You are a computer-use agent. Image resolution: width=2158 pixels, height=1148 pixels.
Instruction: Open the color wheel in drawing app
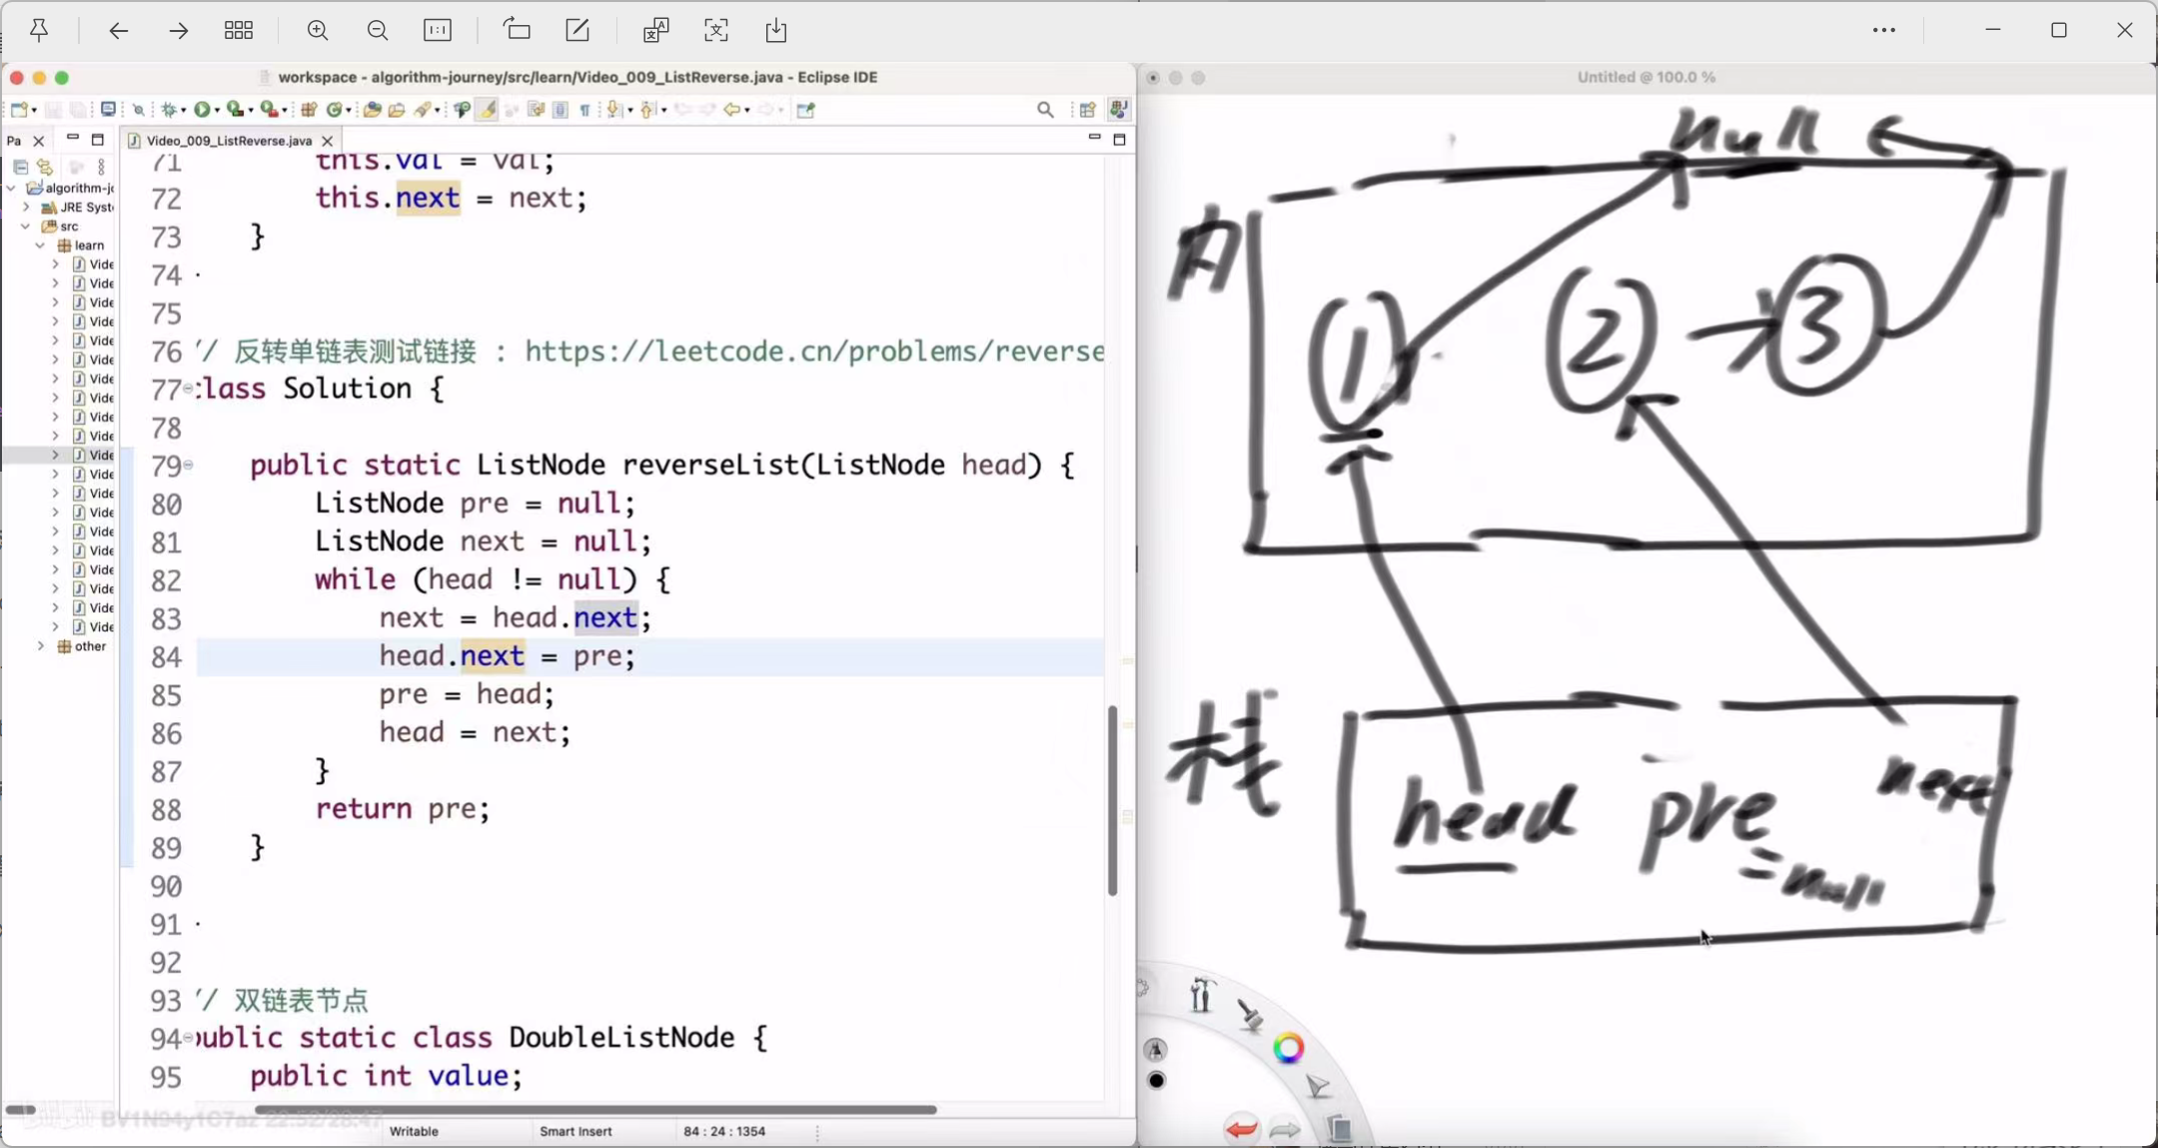[x=1289, y=1048]
